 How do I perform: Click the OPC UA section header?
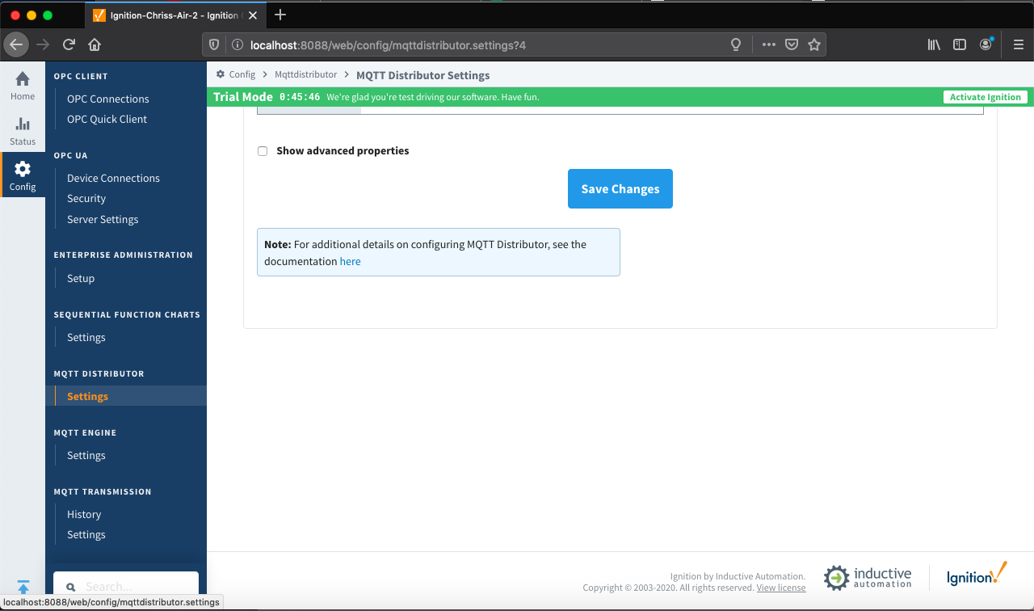tap(71, 155)
